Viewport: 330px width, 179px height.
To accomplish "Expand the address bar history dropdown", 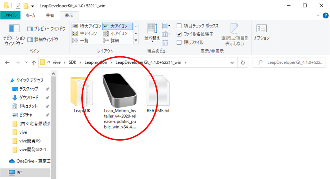I will (232, 63).
